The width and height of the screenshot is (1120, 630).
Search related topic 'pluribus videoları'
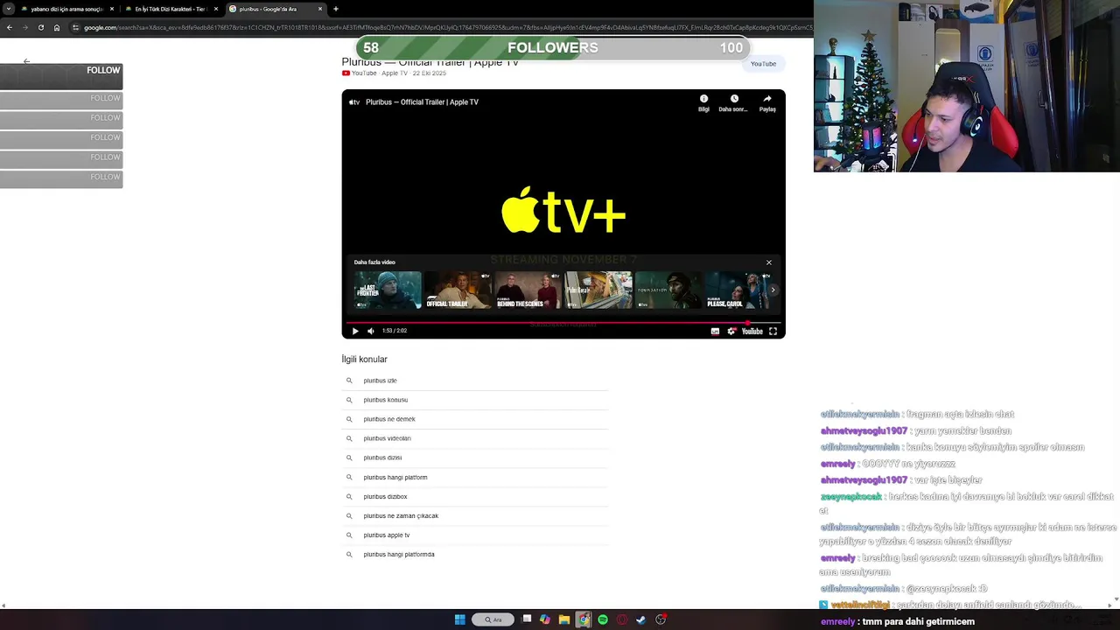475,438
